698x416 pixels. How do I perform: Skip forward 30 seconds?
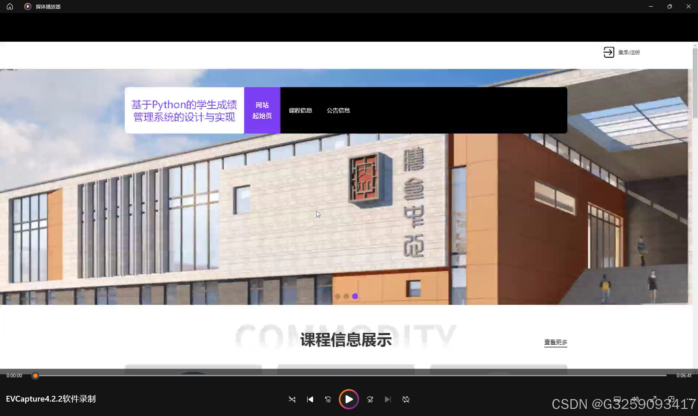[370, 399]
